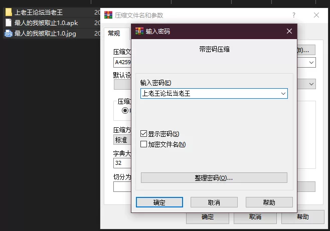
Task: Switch to the 常规 tab
Action: click(114, 34)
